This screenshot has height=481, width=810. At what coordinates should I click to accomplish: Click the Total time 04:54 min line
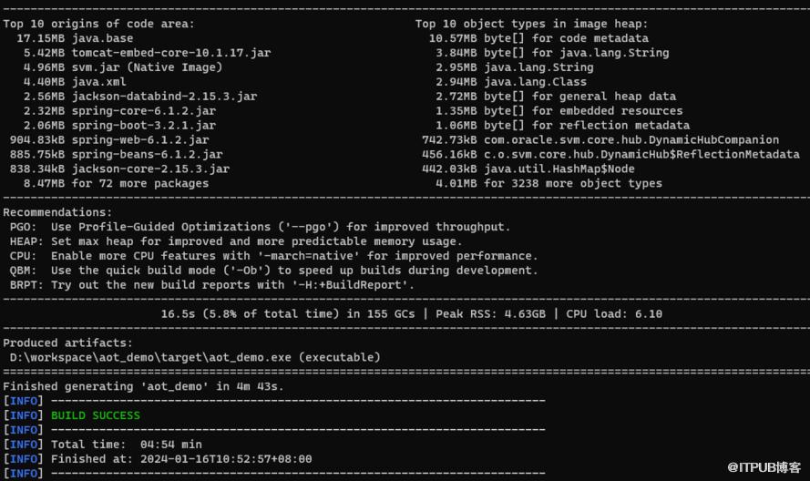pyautogui.click(x=127, y=445)
